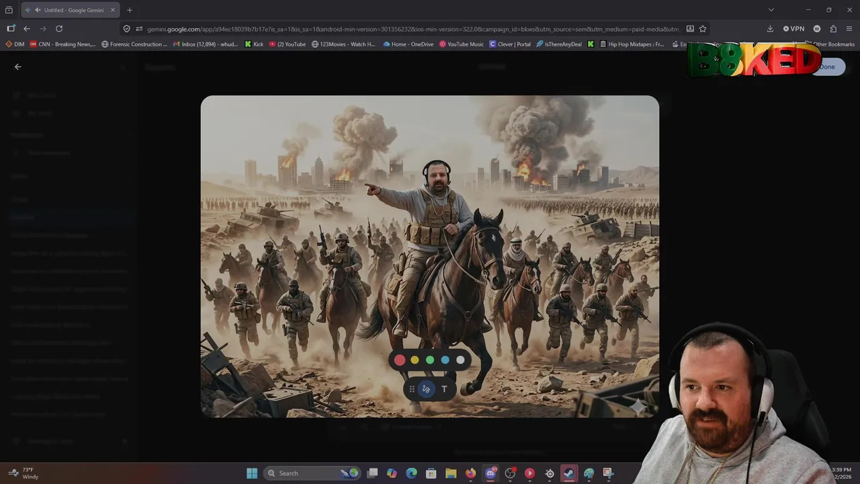Pick the red drawing color
Viewport: 860px width, 484px height.
(400, 360)
